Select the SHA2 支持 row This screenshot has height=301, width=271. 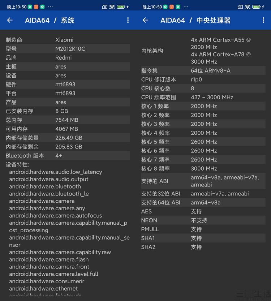click(x=203, y=247)
